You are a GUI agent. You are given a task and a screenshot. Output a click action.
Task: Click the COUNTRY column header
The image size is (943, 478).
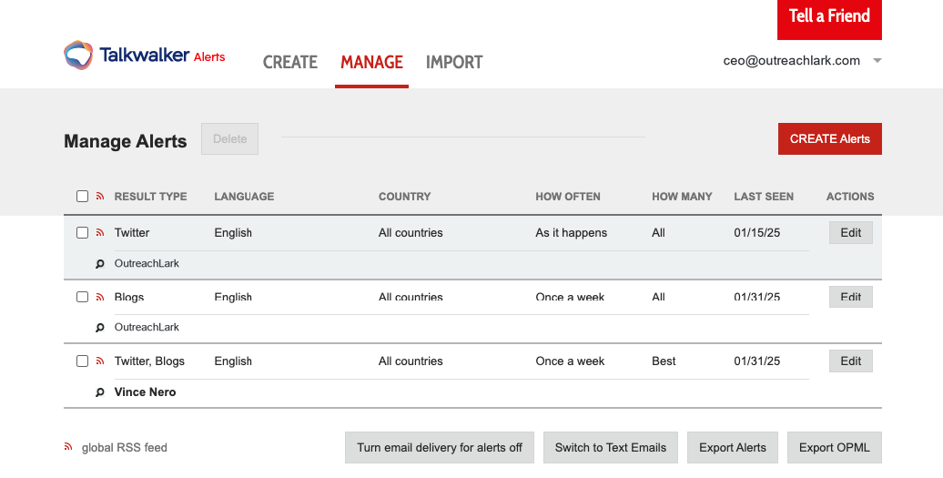click(x=405, y=197)
